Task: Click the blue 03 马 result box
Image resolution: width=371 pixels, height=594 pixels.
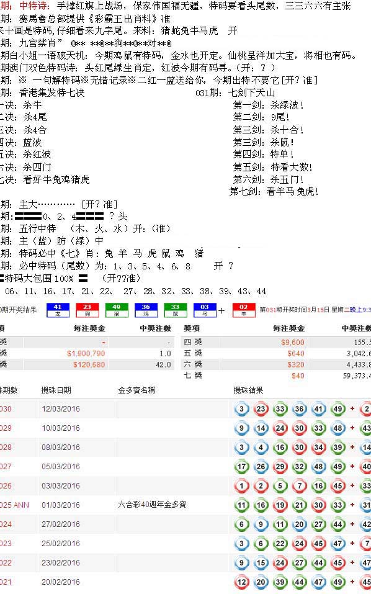Action: pos(205,310)
